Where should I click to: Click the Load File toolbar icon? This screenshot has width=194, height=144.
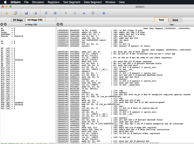click(x=6, y=13)
